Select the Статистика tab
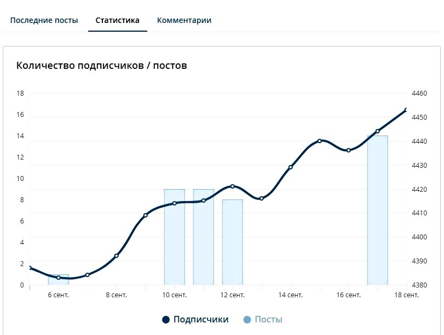Screen dimensions: 444x335 [x=117, y=19]
